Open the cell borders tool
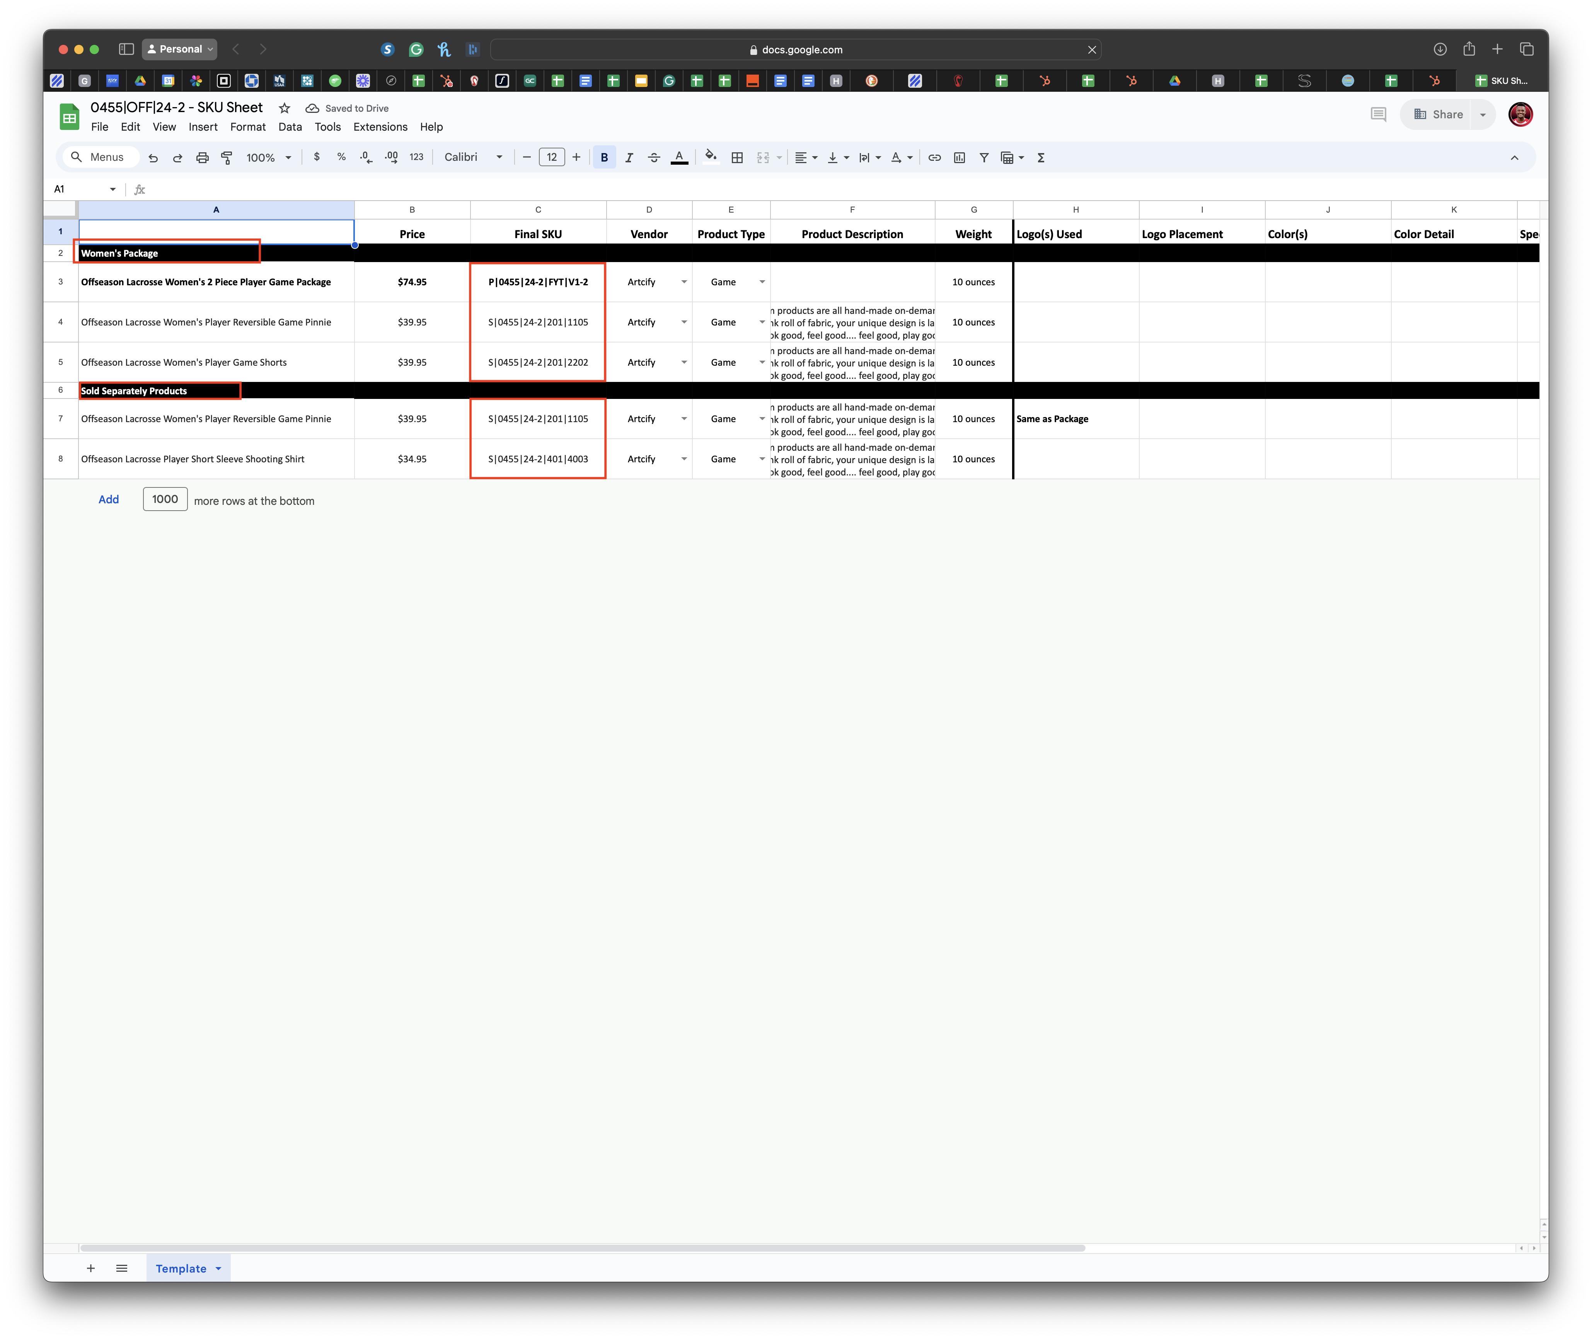This screenshot has height=1339, width=1592. (736, 158)
